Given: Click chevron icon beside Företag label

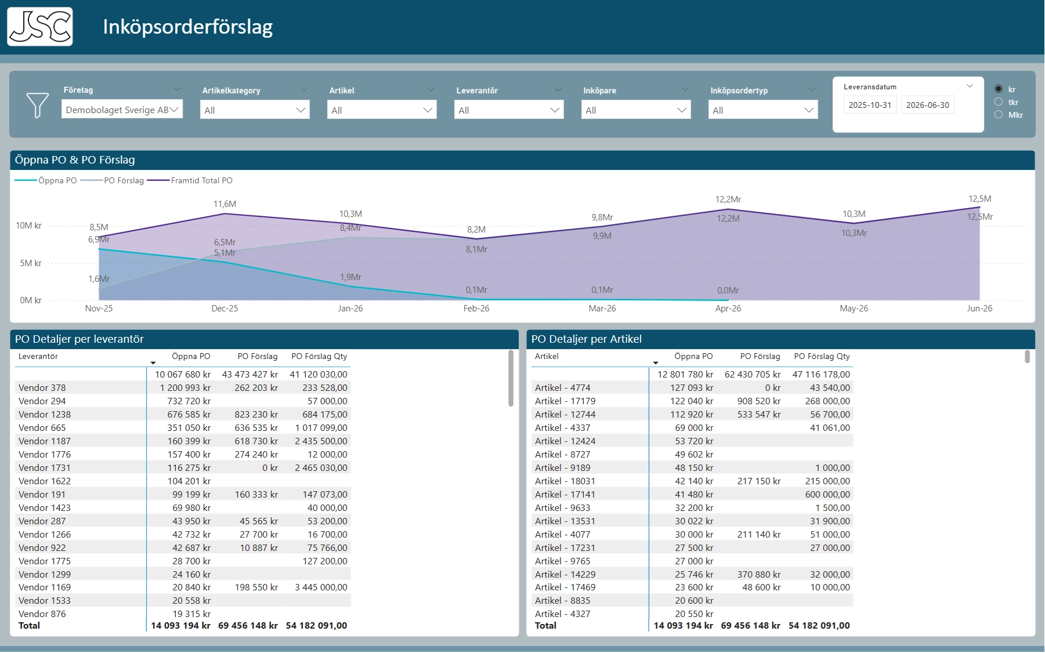Looking at the screenshot, I should (x=177, y=89).
